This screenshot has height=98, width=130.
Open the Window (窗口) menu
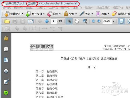click(x=118, y=8)
